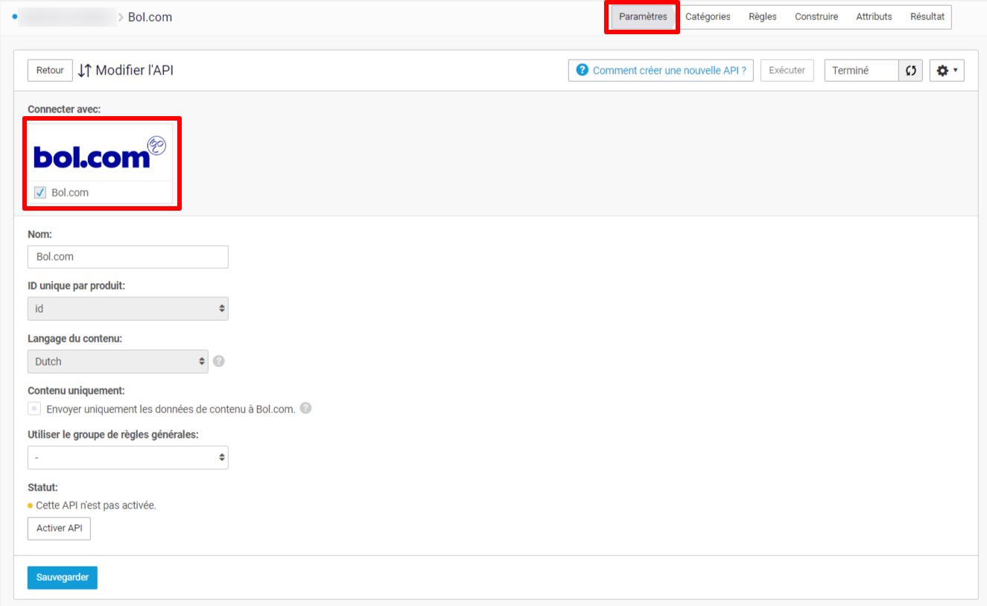Go to the Construire tab
987x606 pixels.
(816, 17)
